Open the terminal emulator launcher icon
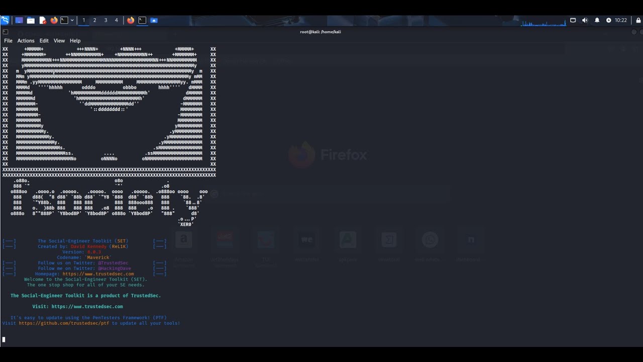The image size is (643, 362). coord(64,20)
